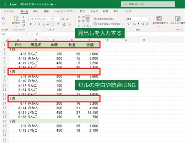Decrease decimal places
Viewport: 185px width, 143px height.
pyautogui.click(x=147, y=24)
